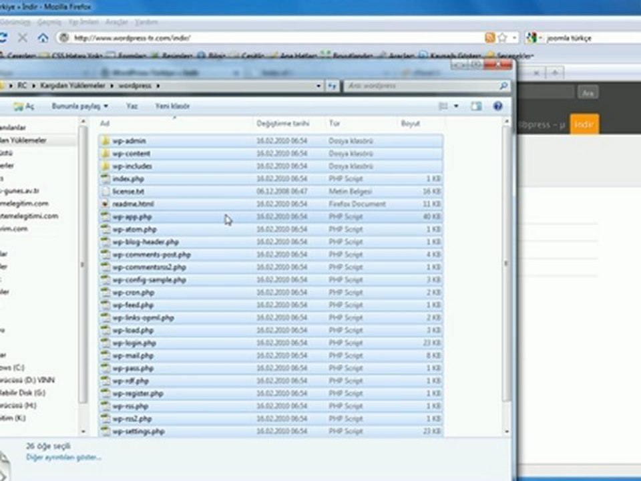The image size is (641, 481).
Task: Click the Firefox Stop loading X icon
Action: point(23,38)
